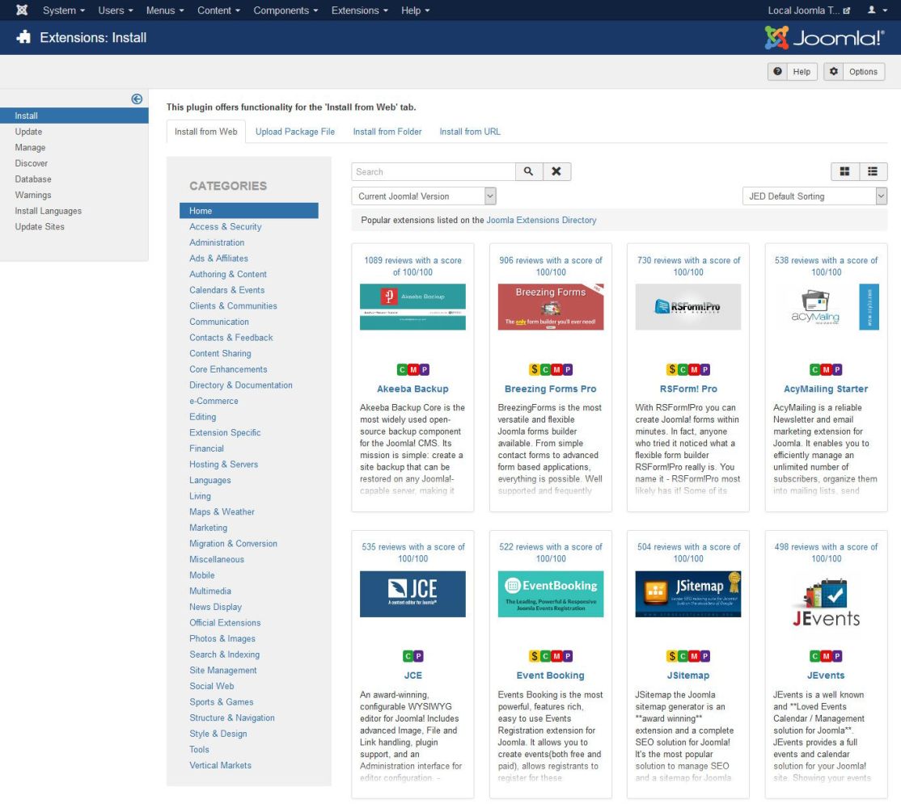This screenshot has height=808, width=901.
Task: Open Help with question mark button
Action: click(x=793, y=72)
